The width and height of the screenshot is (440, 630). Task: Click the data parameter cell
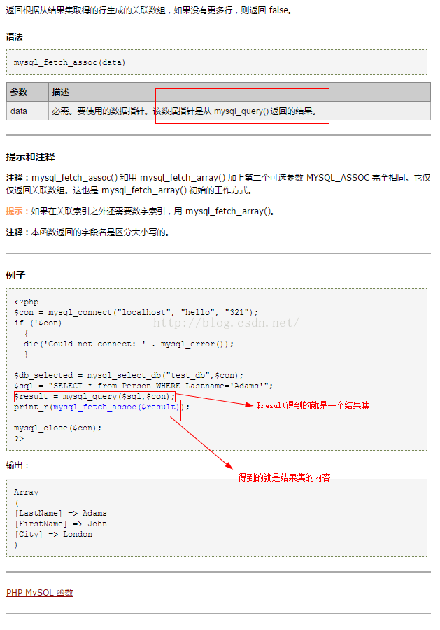pyautogui.click(x=27, y=111)
